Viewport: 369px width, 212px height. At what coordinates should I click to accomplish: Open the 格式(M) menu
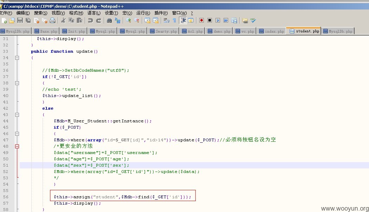point(76,13)
